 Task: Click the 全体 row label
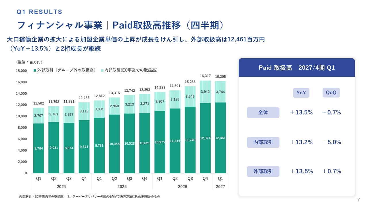point(263,113)
